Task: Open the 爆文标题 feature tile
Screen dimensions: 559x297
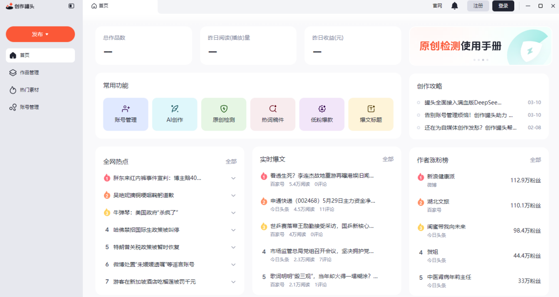Action: click(x=371, y=114)
